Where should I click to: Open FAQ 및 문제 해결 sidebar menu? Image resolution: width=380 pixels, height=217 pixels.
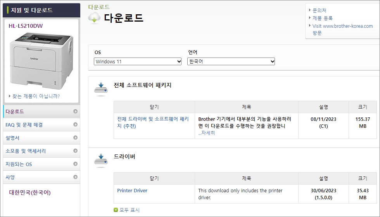click(x=41, y=125)
